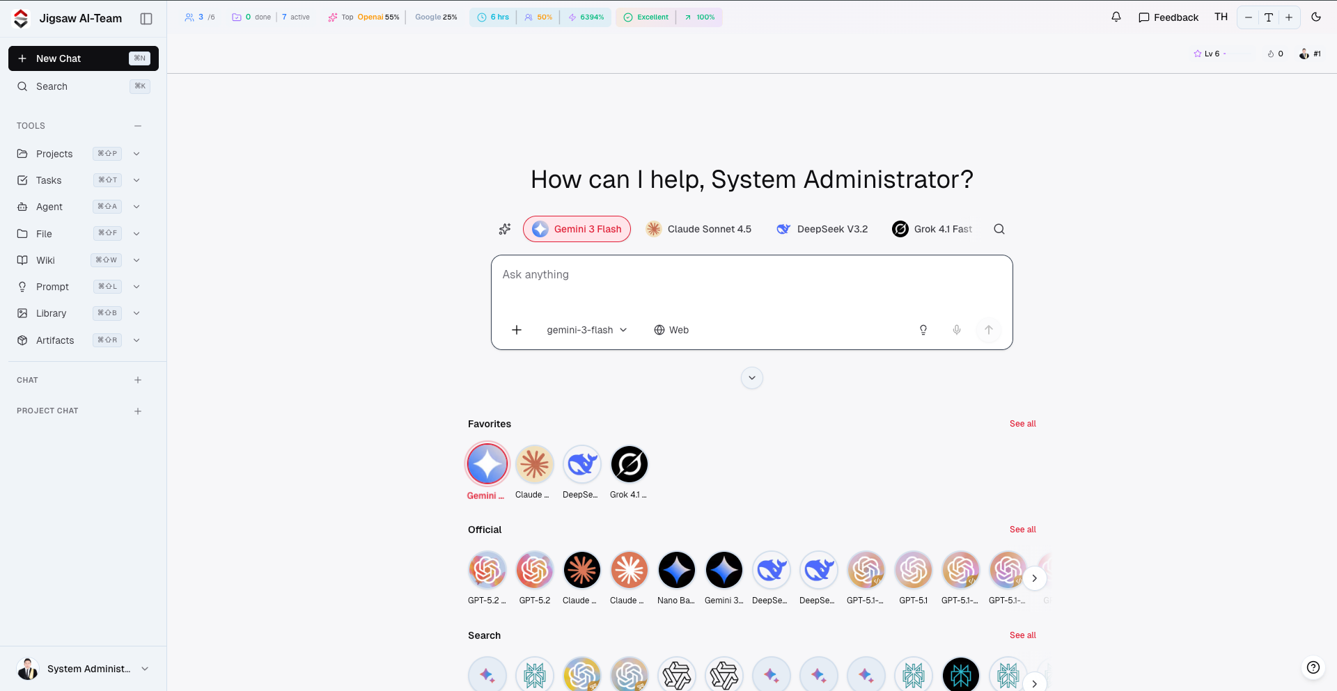Select the Gemini icon under Favorites

click(x=487, y=464)
